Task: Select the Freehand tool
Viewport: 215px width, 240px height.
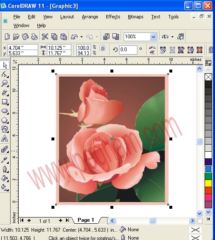Action: (5, 92)
